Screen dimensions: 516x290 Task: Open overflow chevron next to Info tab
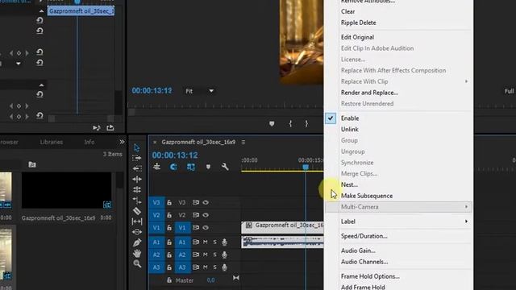point(122,142)
